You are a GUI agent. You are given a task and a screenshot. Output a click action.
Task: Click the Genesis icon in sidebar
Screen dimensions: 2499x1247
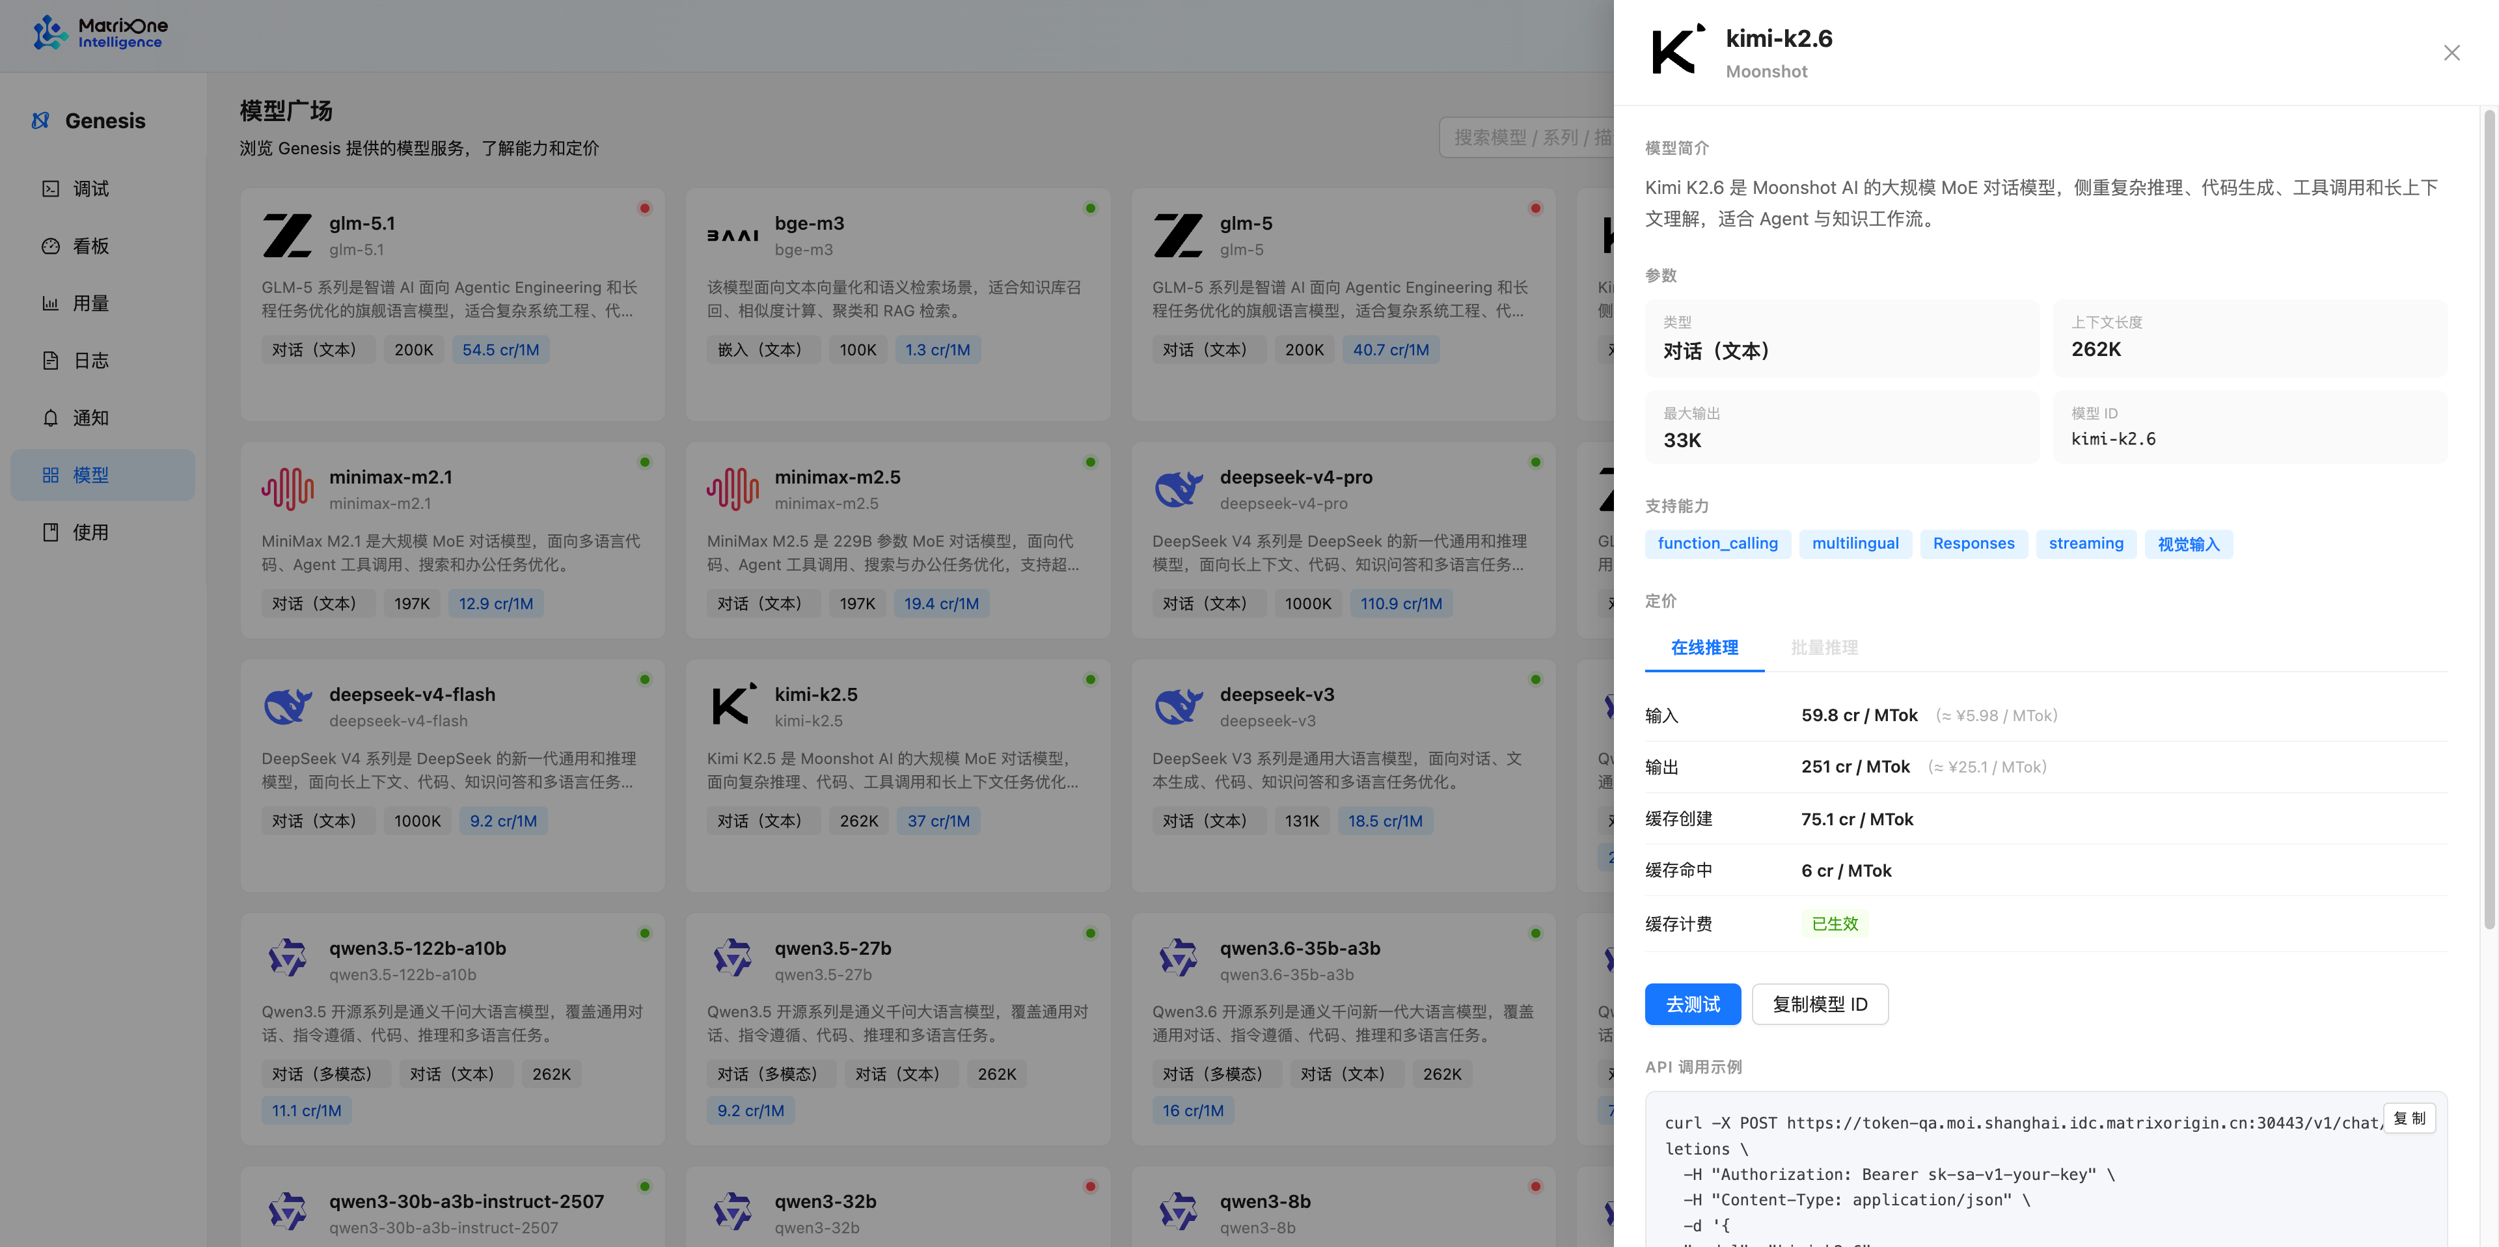(40, 120)
